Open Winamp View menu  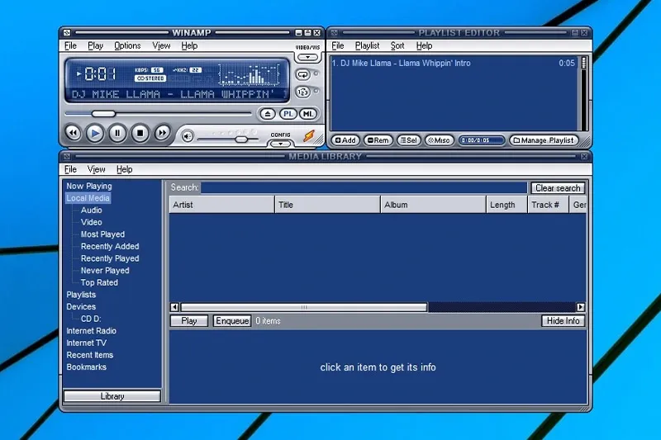[x=161, y=45]
